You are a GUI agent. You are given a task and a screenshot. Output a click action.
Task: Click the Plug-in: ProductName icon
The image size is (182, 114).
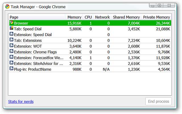point(11,69)
